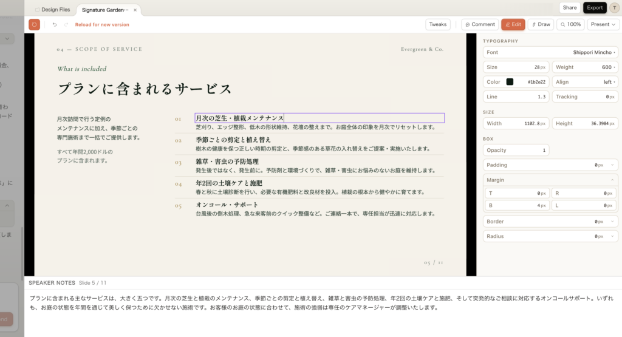
Task: Collapse the Margin section
Action: pyautogui.click(x=612, y=180)
